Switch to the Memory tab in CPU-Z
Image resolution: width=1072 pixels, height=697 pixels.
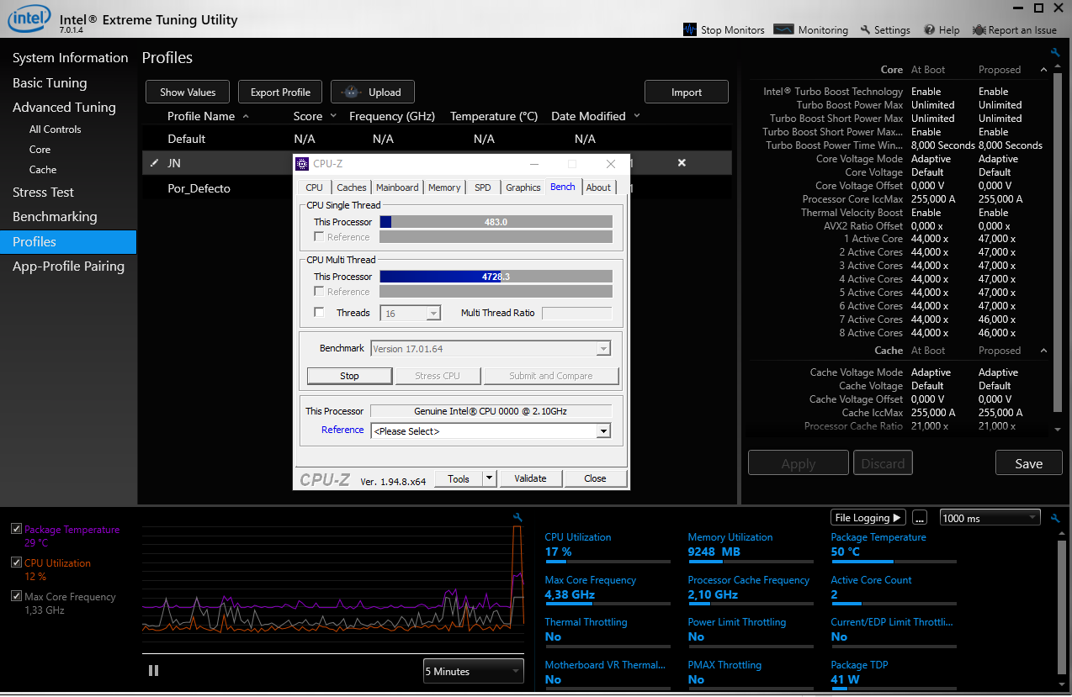click(x=443, y=187)
